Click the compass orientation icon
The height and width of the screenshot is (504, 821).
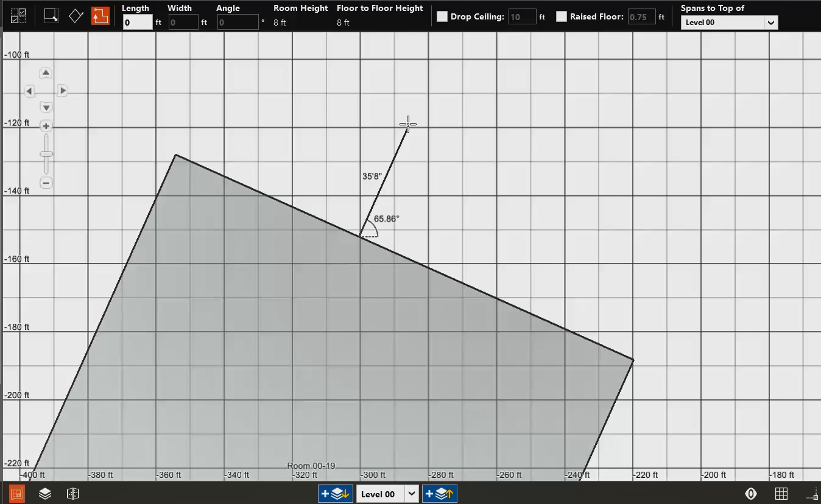(751, 494)
